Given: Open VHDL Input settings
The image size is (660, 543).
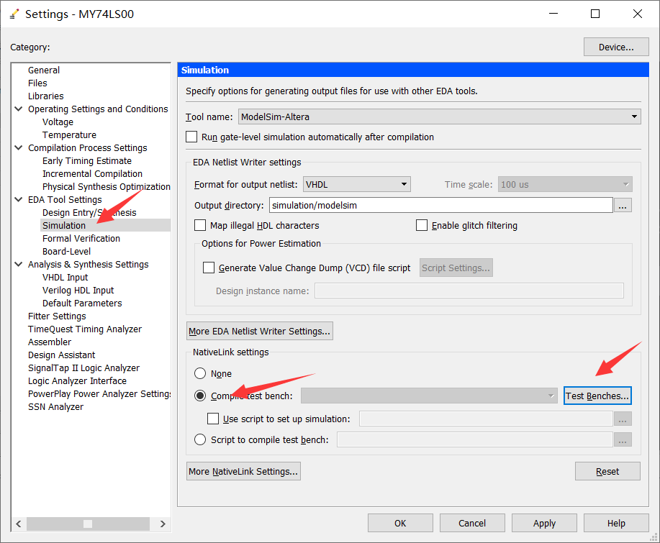Looking at the screenshot, I should pos(65,277).
